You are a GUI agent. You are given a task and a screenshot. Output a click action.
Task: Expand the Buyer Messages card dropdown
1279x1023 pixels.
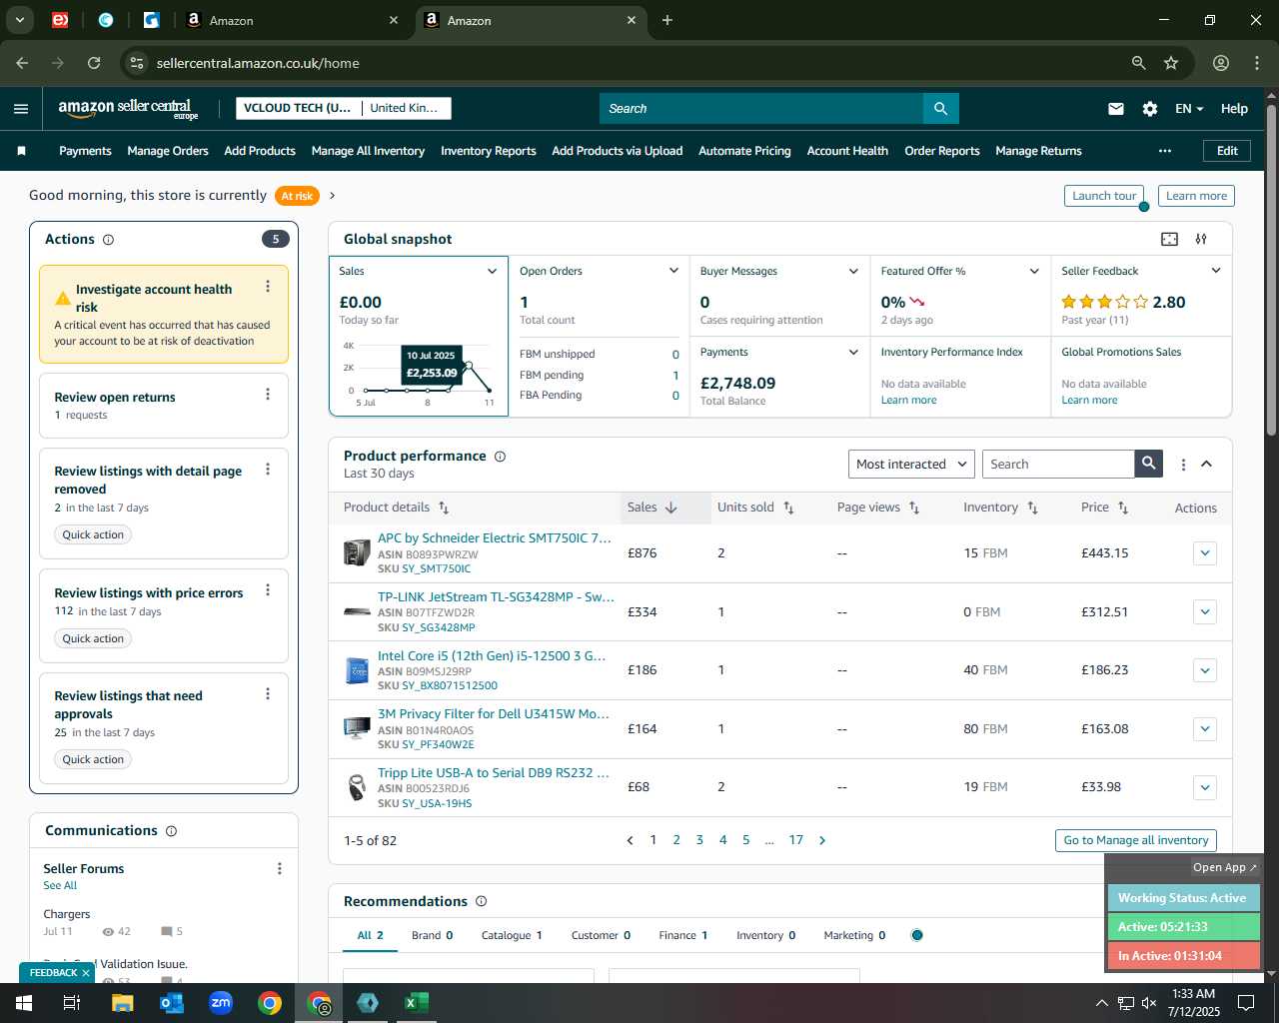pos(853,272)
